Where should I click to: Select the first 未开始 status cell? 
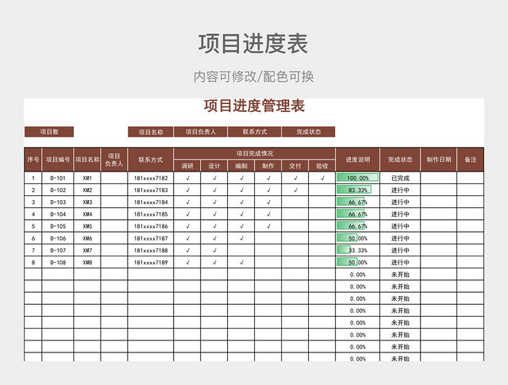click(400, 275)
